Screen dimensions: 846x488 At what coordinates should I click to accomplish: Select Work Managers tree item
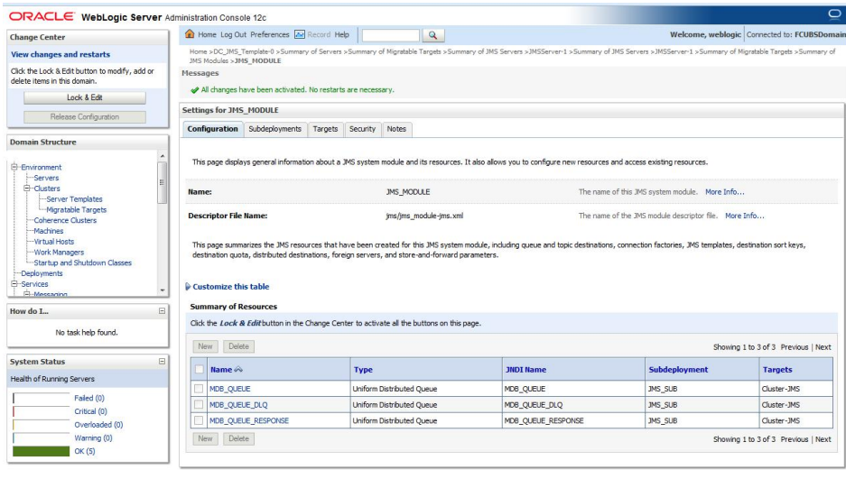(59, 252)
